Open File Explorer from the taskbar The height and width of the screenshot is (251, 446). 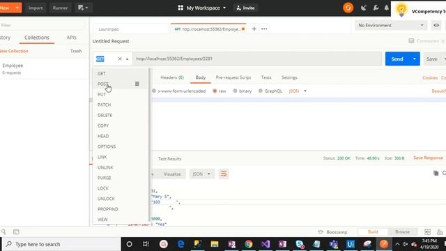click(x=215, y=244)
